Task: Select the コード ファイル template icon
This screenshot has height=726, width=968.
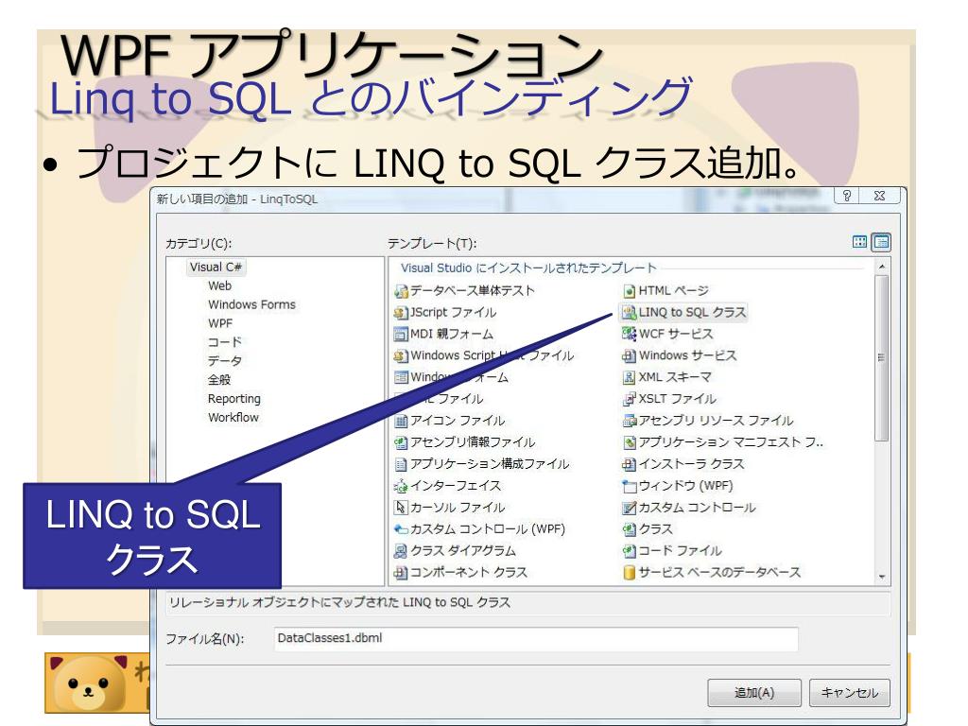Action: [629, 551]
